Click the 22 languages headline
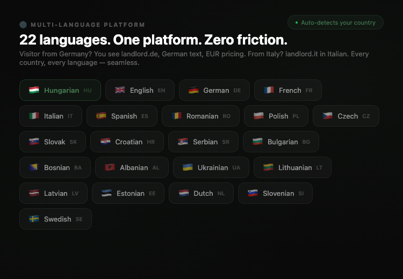Viewport: 403px width, 279px height. [x=153, y=40]
